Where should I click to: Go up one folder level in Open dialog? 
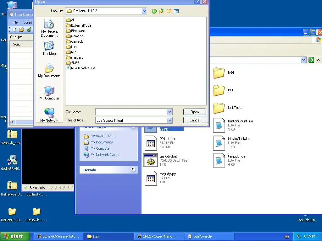click(x=161, y=11)
